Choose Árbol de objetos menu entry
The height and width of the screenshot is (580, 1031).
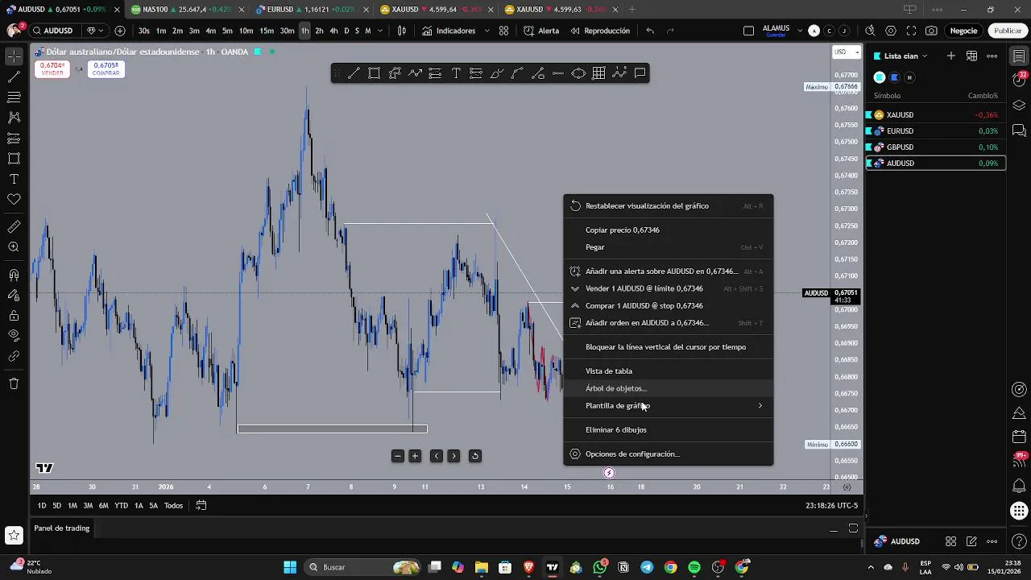point(668,388)
